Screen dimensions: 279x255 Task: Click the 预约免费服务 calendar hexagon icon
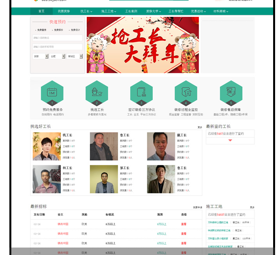[x=52, y=93]
